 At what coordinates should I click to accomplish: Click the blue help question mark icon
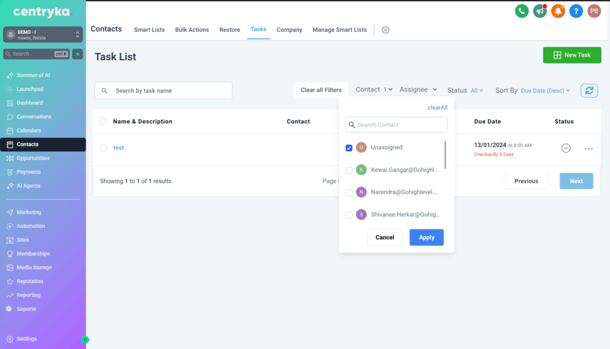click(575, 11)
